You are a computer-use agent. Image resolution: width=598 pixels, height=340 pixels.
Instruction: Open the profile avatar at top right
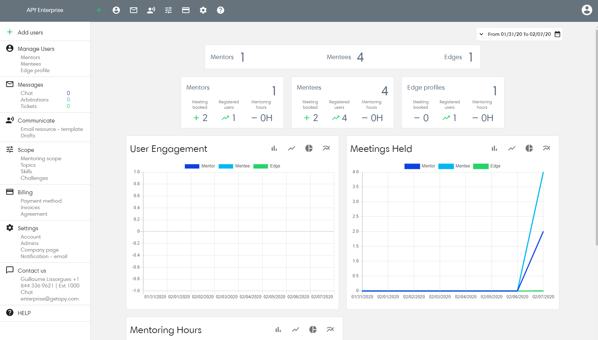tap(587, 10)
